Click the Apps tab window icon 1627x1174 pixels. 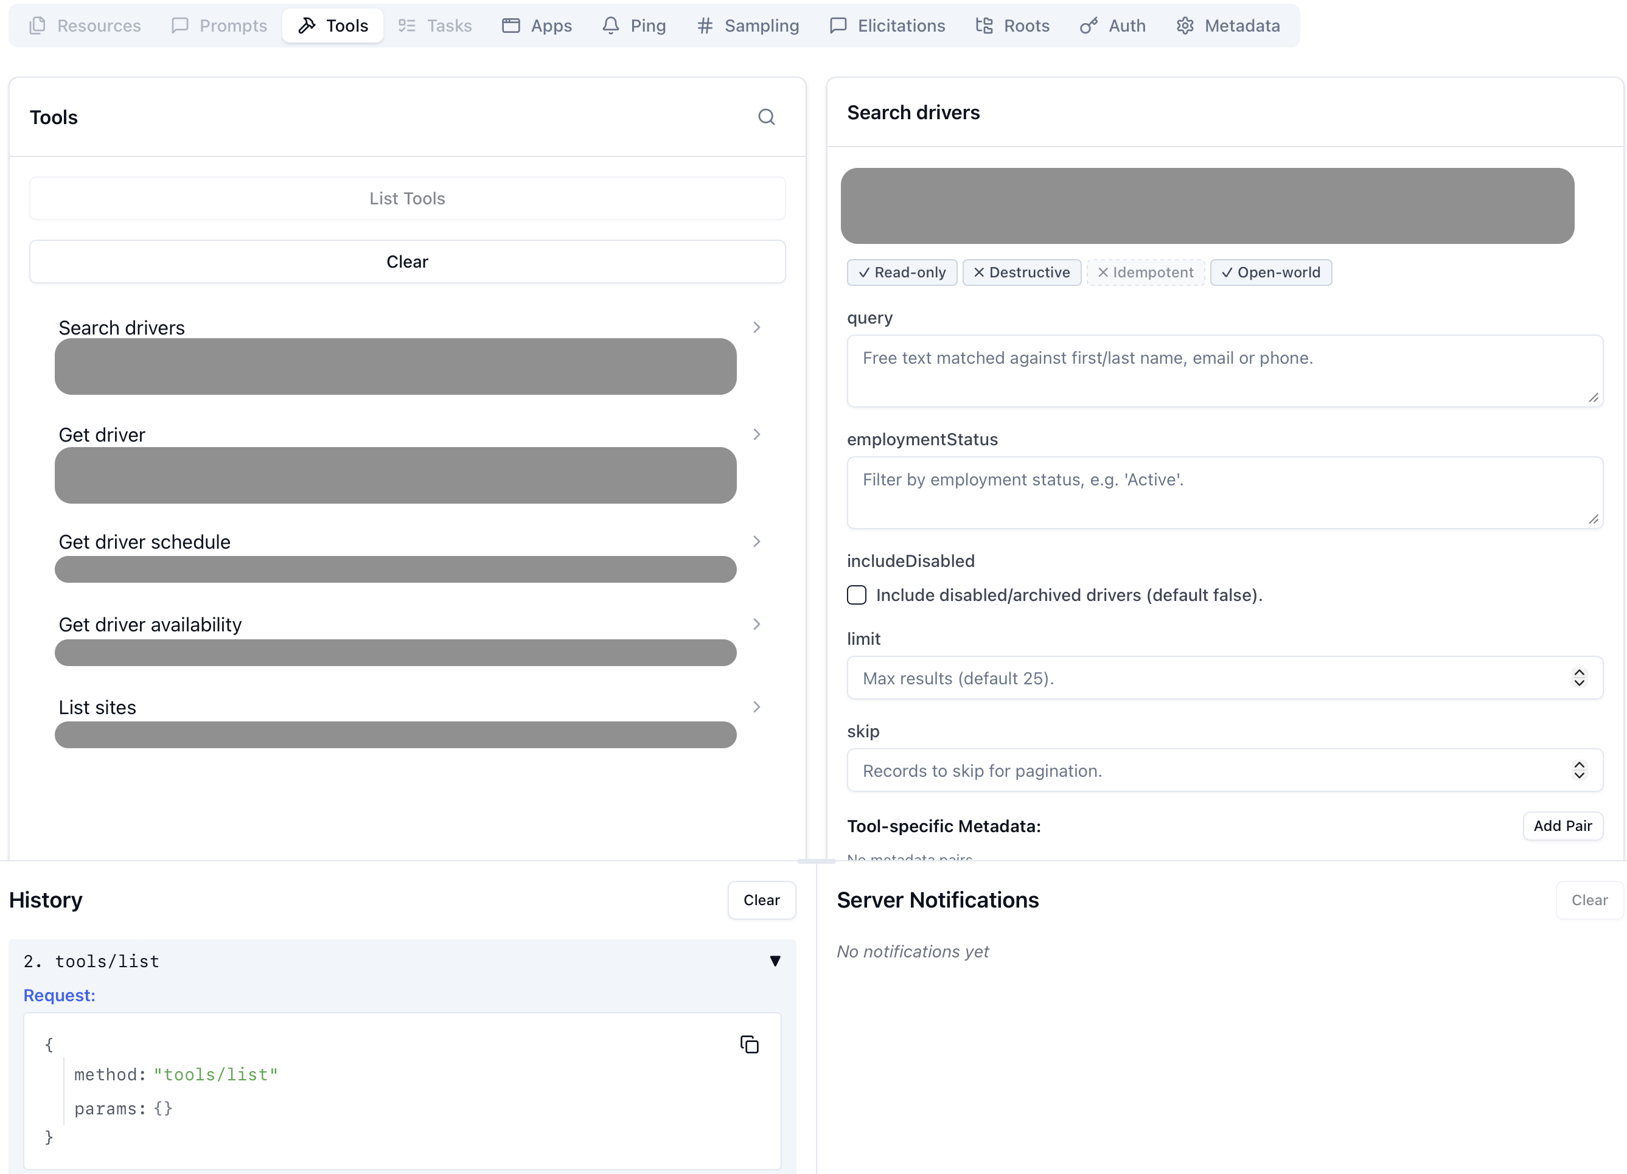point(510,26)
